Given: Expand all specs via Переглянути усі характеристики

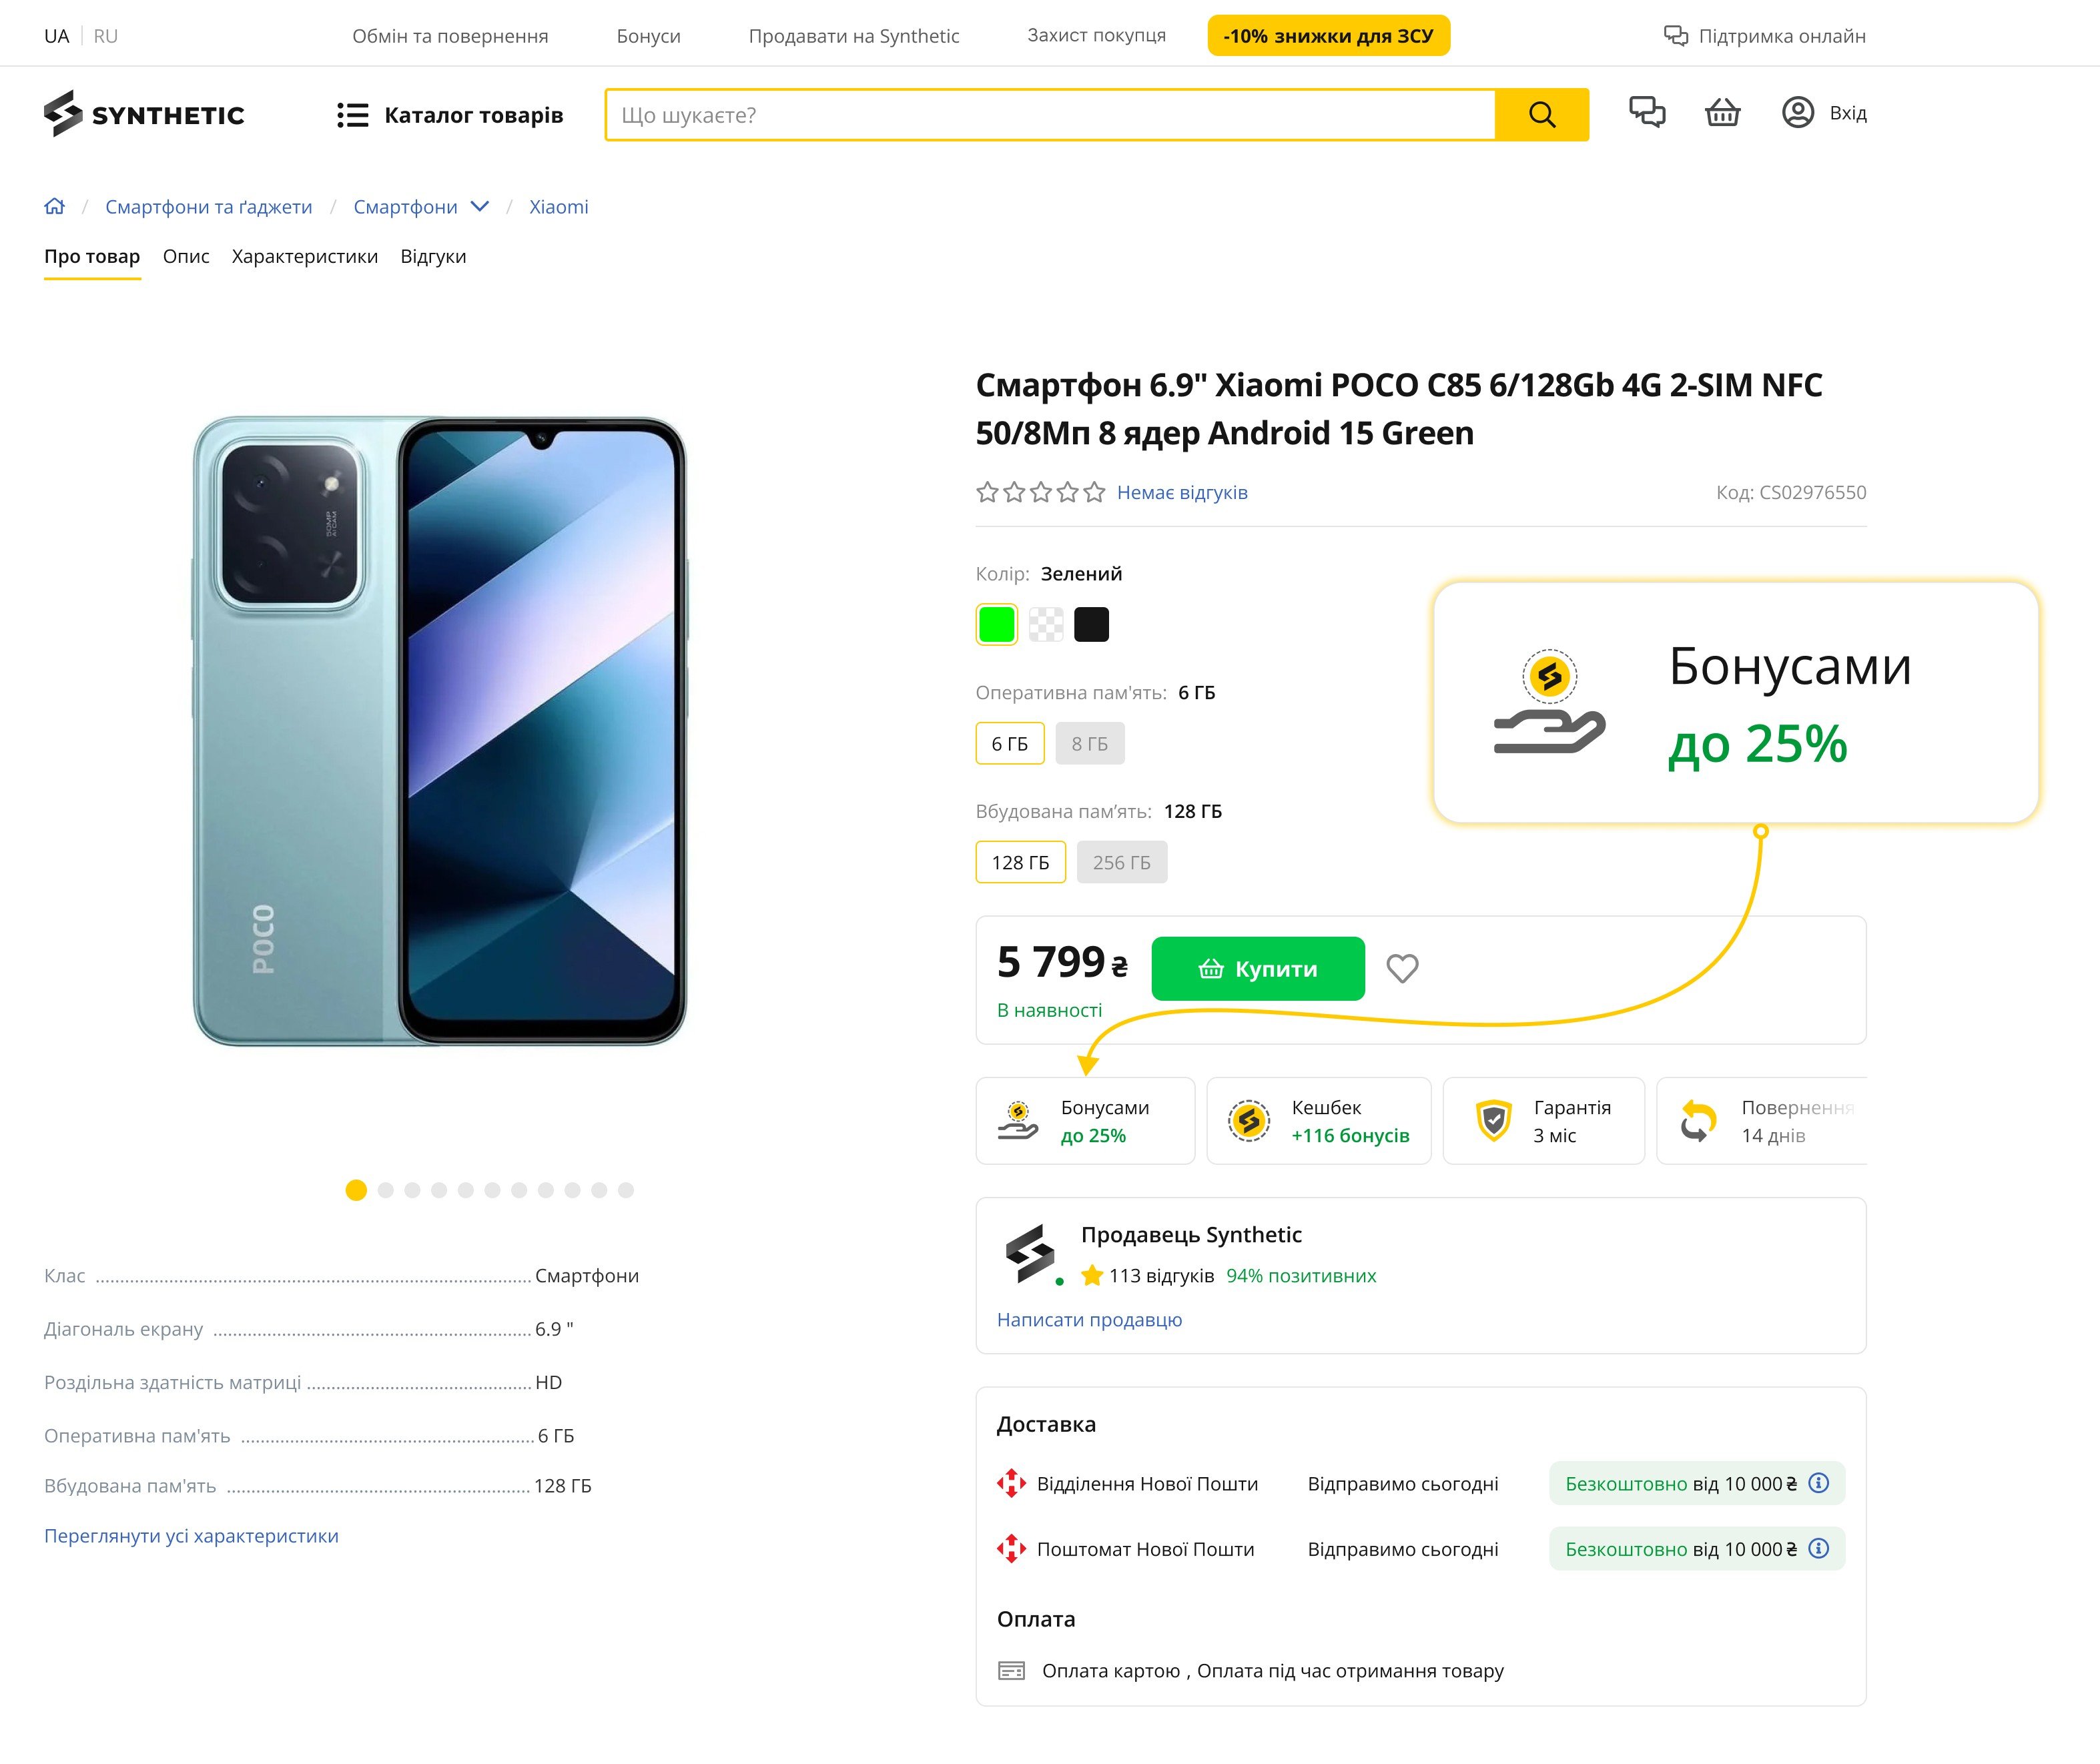Looking at the screenshot, I should point(191,1536).
